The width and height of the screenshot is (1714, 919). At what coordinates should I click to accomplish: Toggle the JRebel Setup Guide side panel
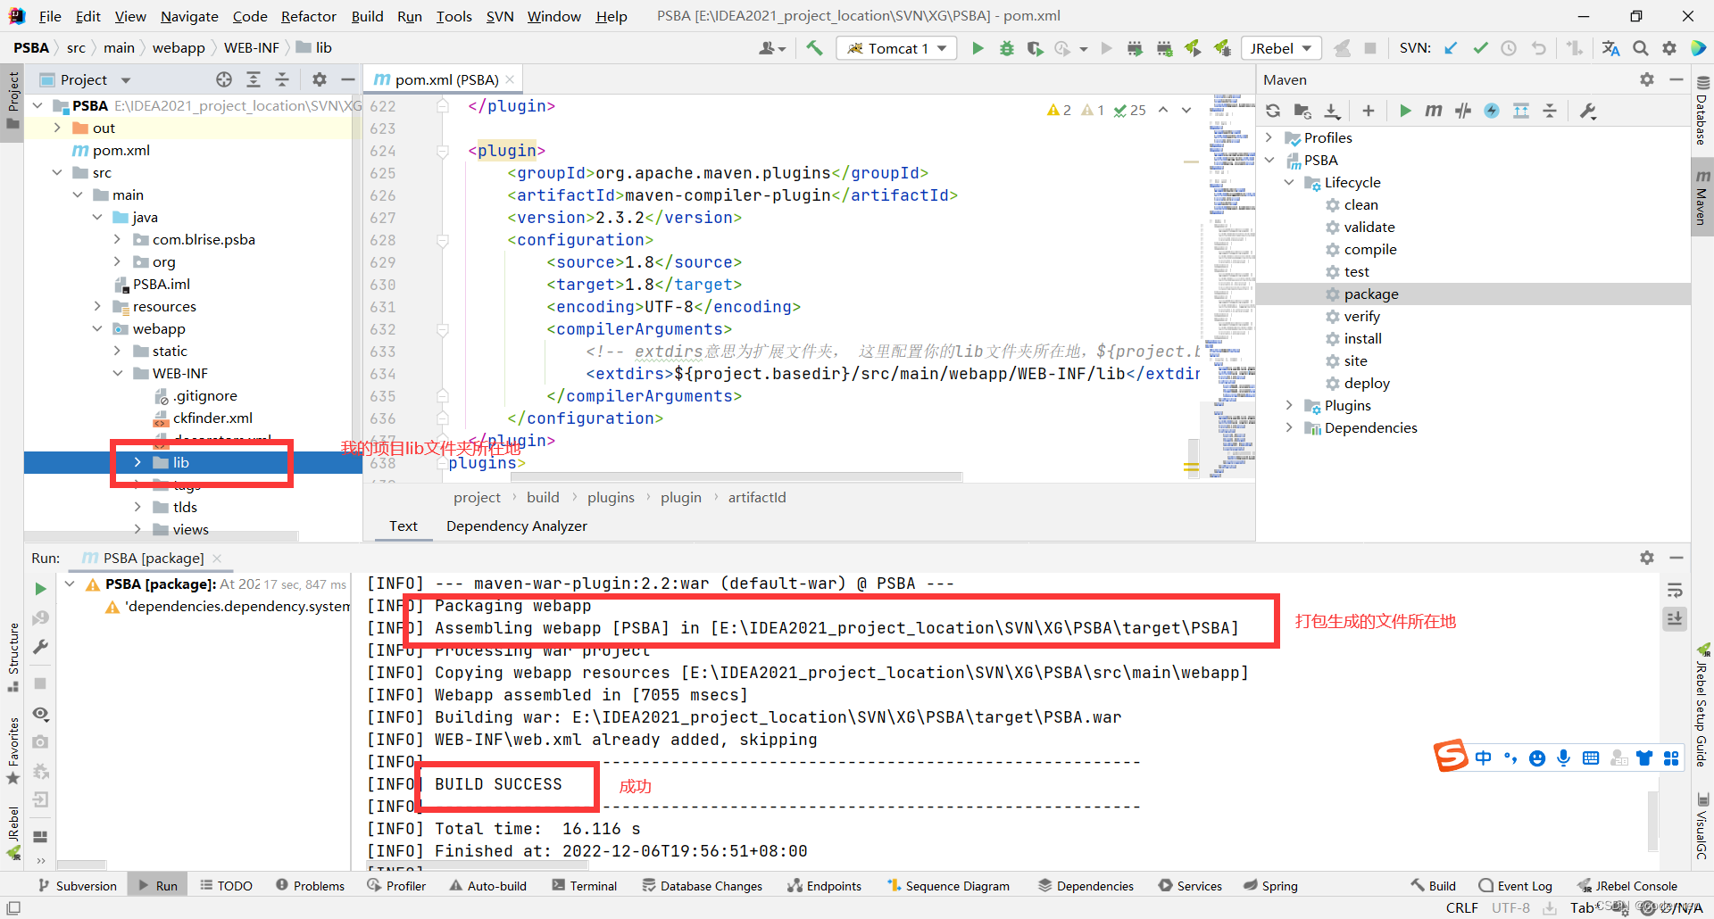[1702, 705]
